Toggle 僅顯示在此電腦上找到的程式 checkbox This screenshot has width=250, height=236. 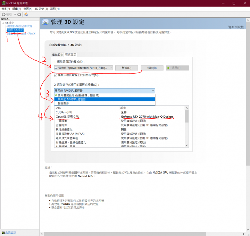56,75
